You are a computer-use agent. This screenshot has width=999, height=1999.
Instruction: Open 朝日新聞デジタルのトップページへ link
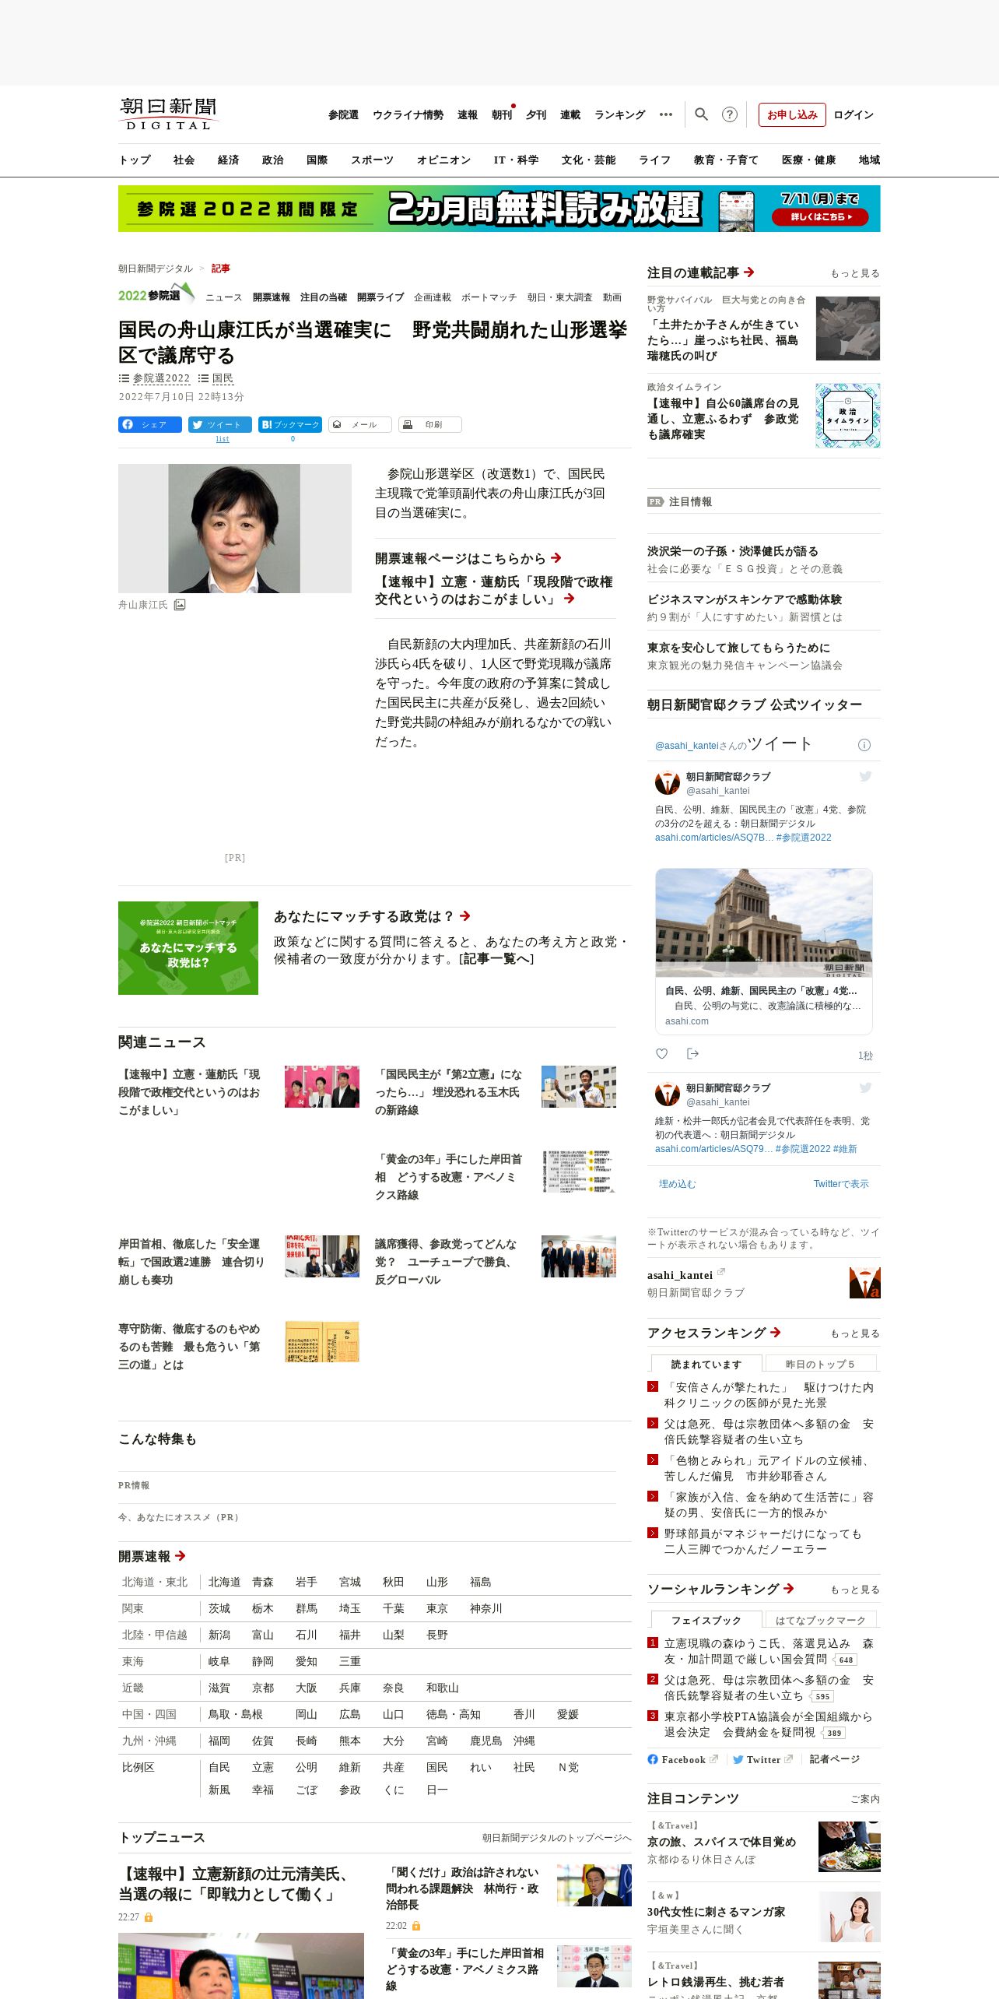(557, 1838)
